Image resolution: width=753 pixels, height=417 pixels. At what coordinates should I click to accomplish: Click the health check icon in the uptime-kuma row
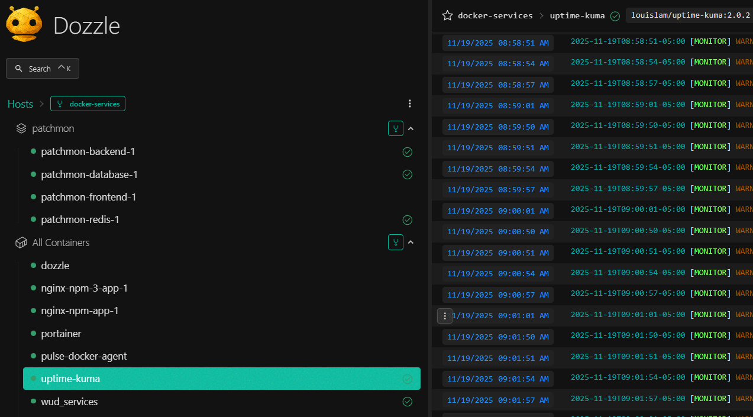[x=408, y=379]
